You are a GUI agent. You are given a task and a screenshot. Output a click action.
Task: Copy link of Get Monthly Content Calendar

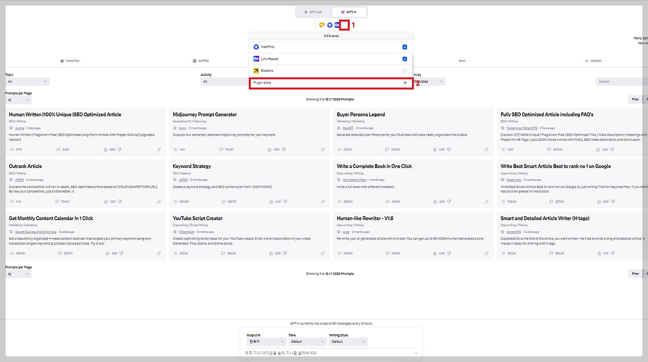coord(159,253)
